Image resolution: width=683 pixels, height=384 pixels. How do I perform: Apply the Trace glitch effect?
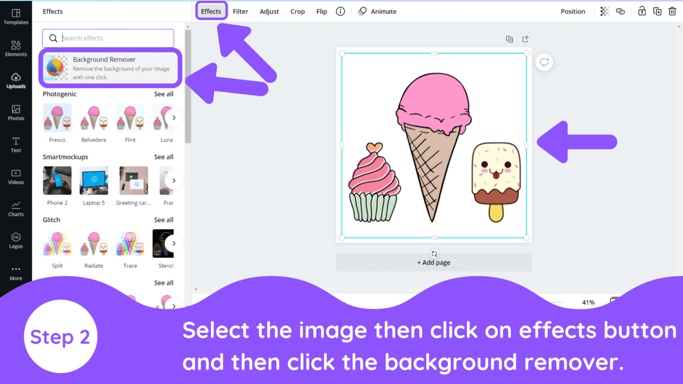(130, 244)
